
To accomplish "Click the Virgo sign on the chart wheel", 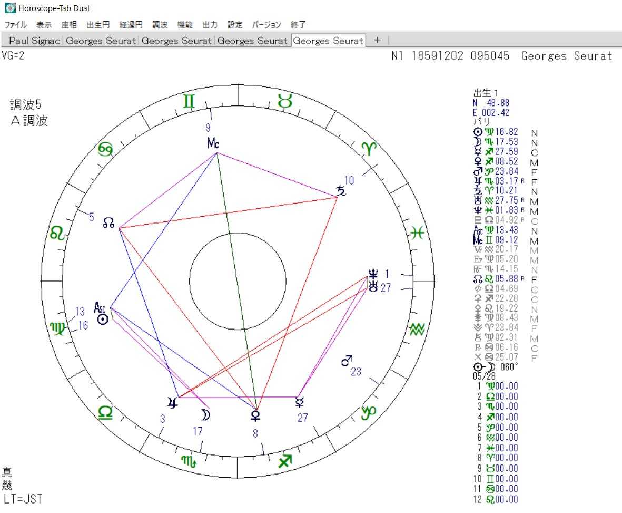I will (57, 329).
